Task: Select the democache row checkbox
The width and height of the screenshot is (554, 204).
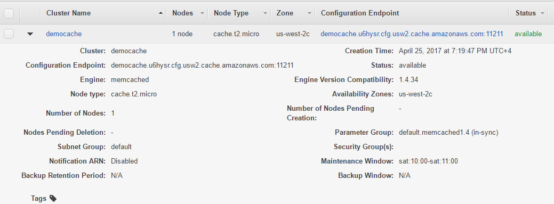Action: point(9,34)
